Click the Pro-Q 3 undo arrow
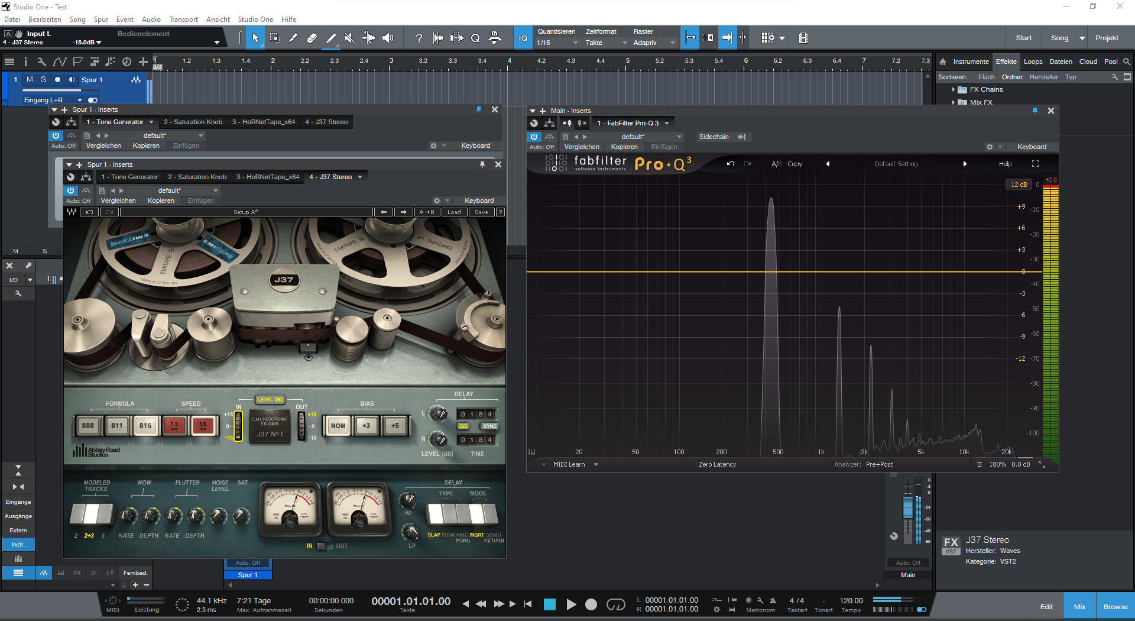The height and width of the screenshot is (621, 1135). tap(731, 164)
